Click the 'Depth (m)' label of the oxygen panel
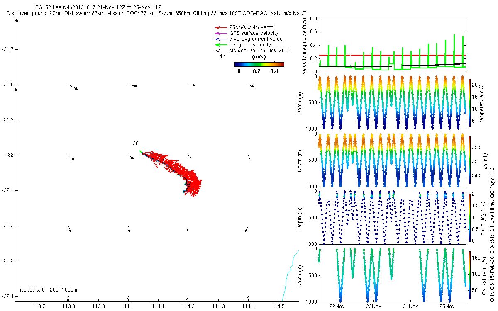 click(x=300, y=275)
